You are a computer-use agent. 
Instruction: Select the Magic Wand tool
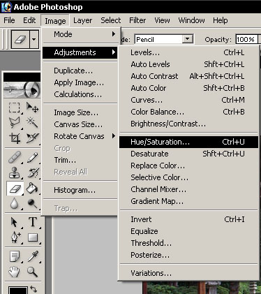32,122
